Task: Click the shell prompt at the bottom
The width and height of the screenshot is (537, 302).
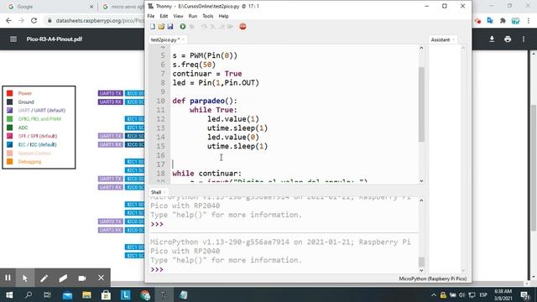Action: point(157,269)
